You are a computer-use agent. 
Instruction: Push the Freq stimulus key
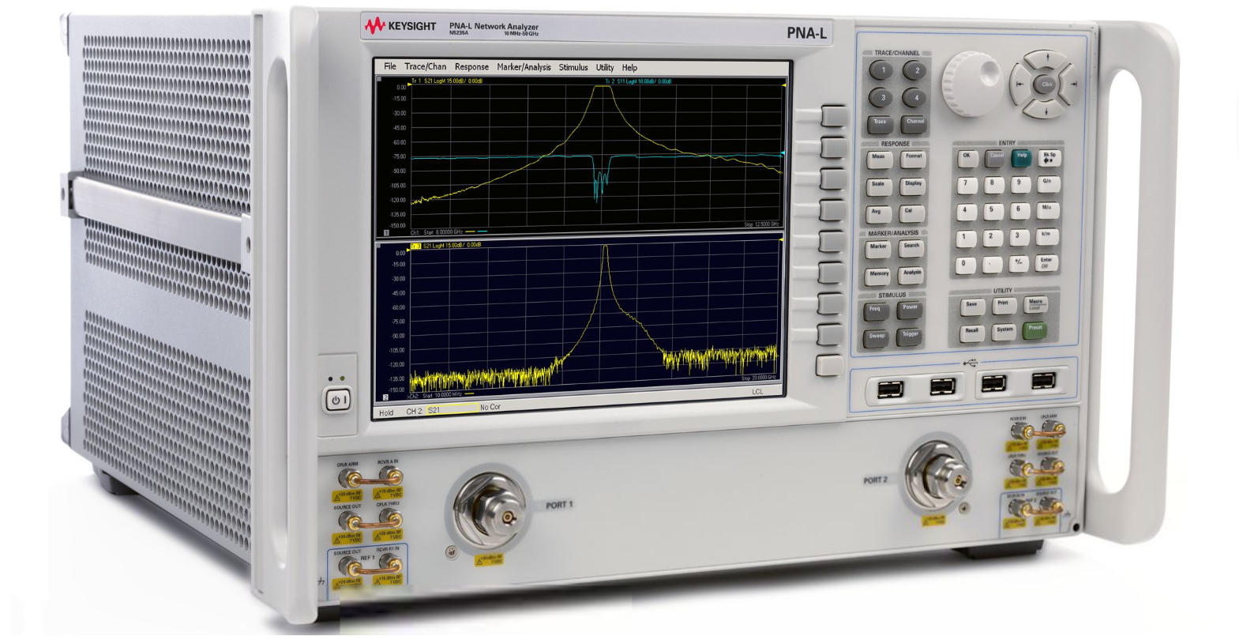pos(875,311)
